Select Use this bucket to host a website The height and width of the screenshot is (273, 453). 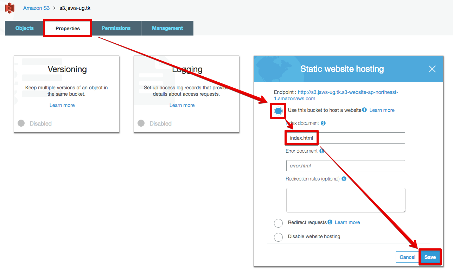[279, 111]
